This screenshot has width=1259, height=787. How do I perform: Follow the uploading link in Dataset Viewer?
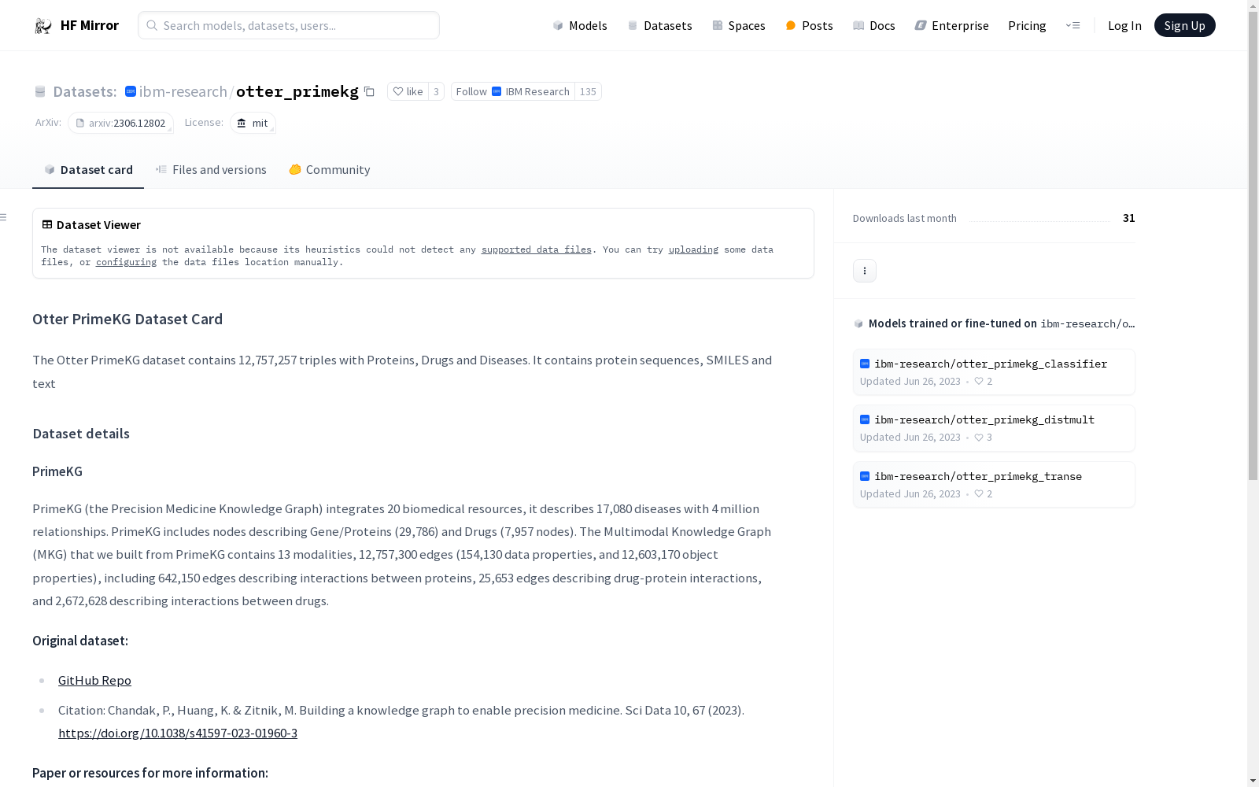(x=693, y=249)
